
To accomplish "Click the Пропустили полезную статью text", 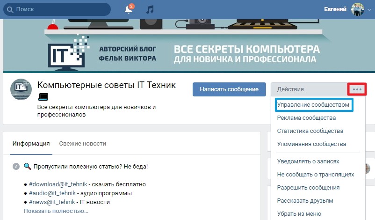I will 90,166.
